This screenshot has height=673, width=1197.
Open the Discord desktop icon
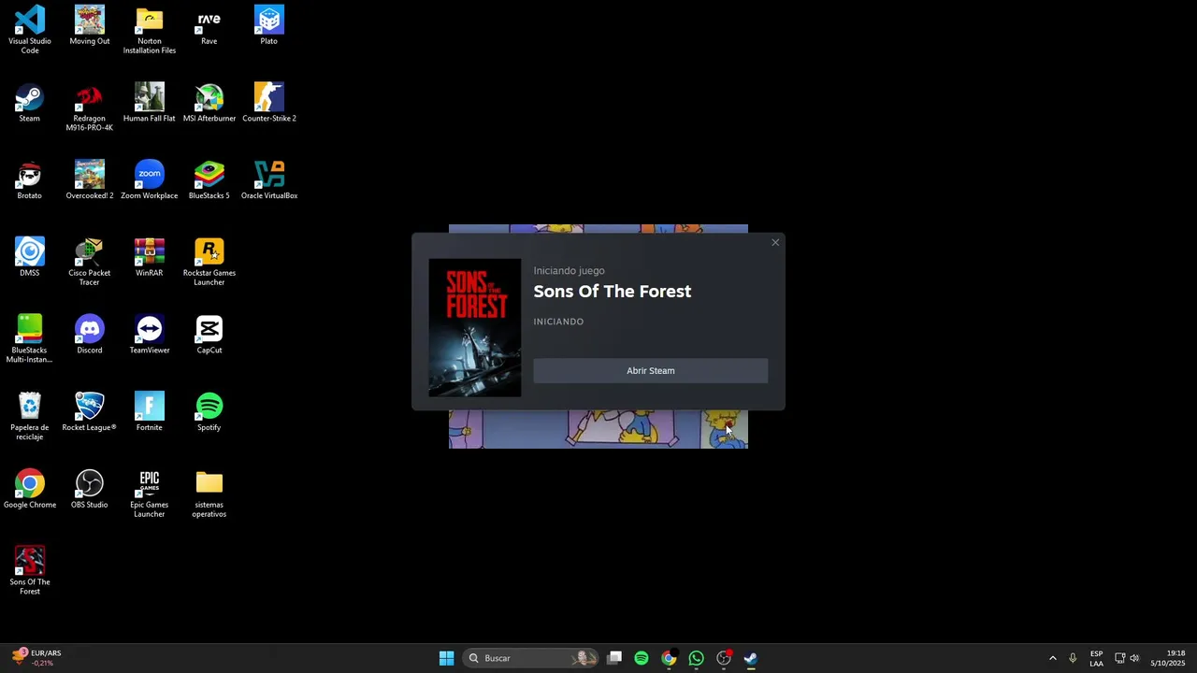click(90, 335)
